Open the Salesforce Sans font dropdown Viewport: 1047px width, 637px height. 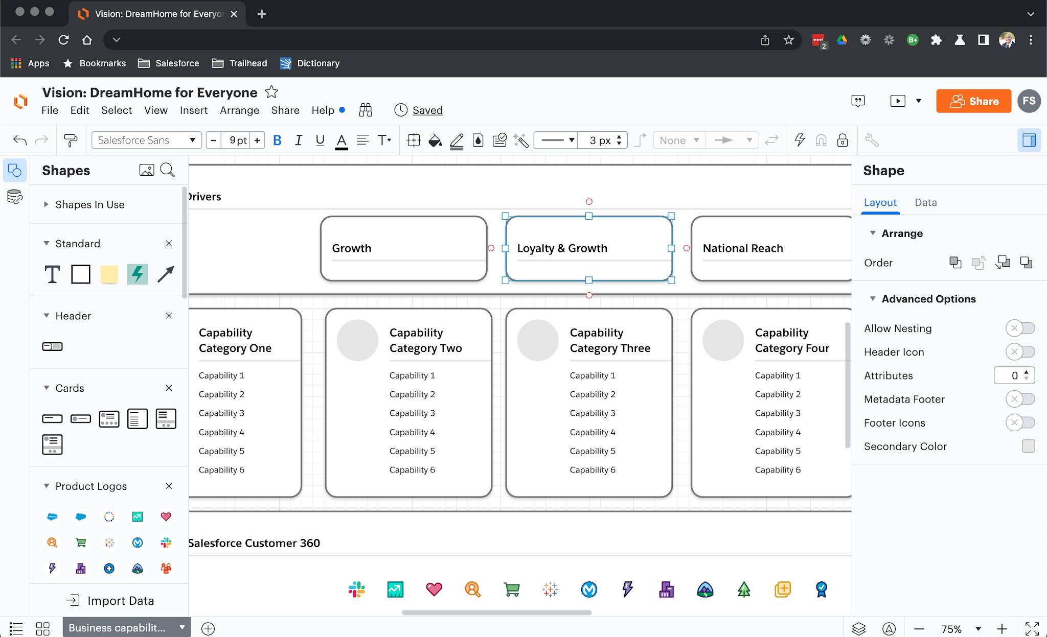[x=147, y=140]
